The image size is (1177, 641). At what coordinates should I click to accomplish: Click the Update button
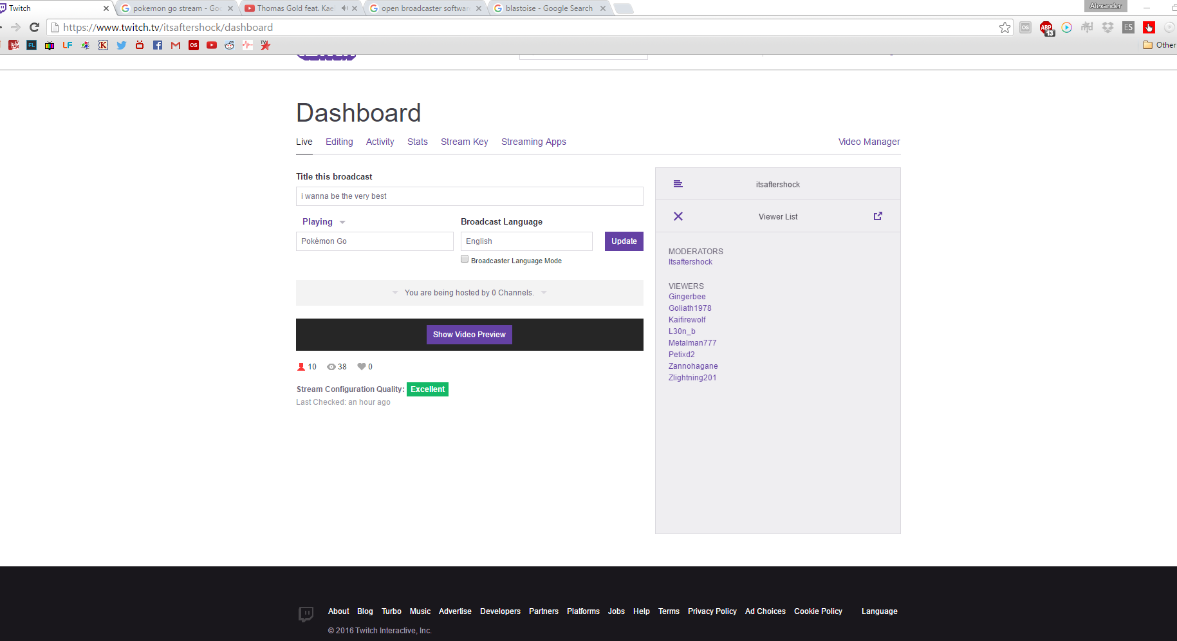(624, 241)
